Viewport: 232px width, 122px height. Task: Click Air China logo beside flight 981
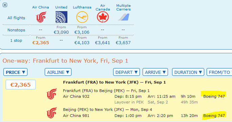click(51, 113)
